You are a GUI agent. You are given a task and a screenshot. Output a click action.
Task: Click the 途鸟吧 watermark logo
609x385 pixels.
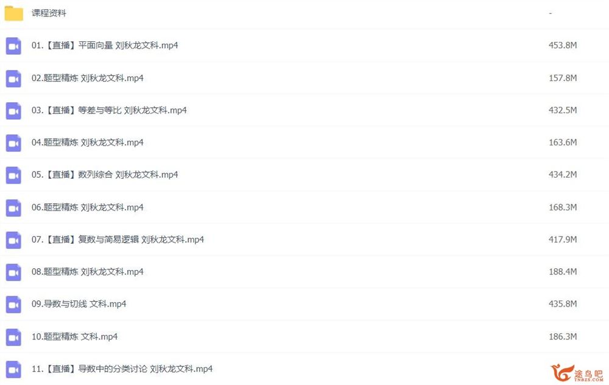(x=577, y=373)
